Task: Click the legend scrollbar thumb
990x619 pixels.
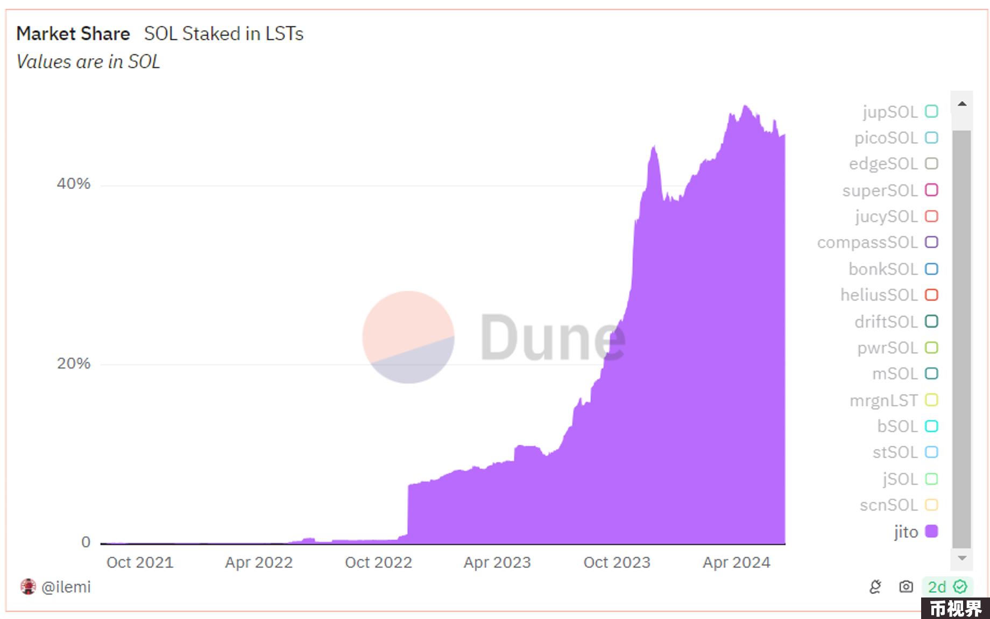Action: tap(961, 339)
